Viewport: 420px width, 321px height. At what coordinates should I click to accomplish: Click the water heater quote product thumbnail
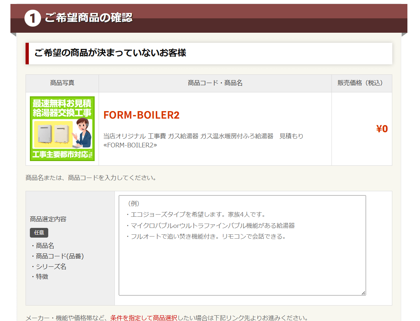pyautogui.click(x=62, y=129)
